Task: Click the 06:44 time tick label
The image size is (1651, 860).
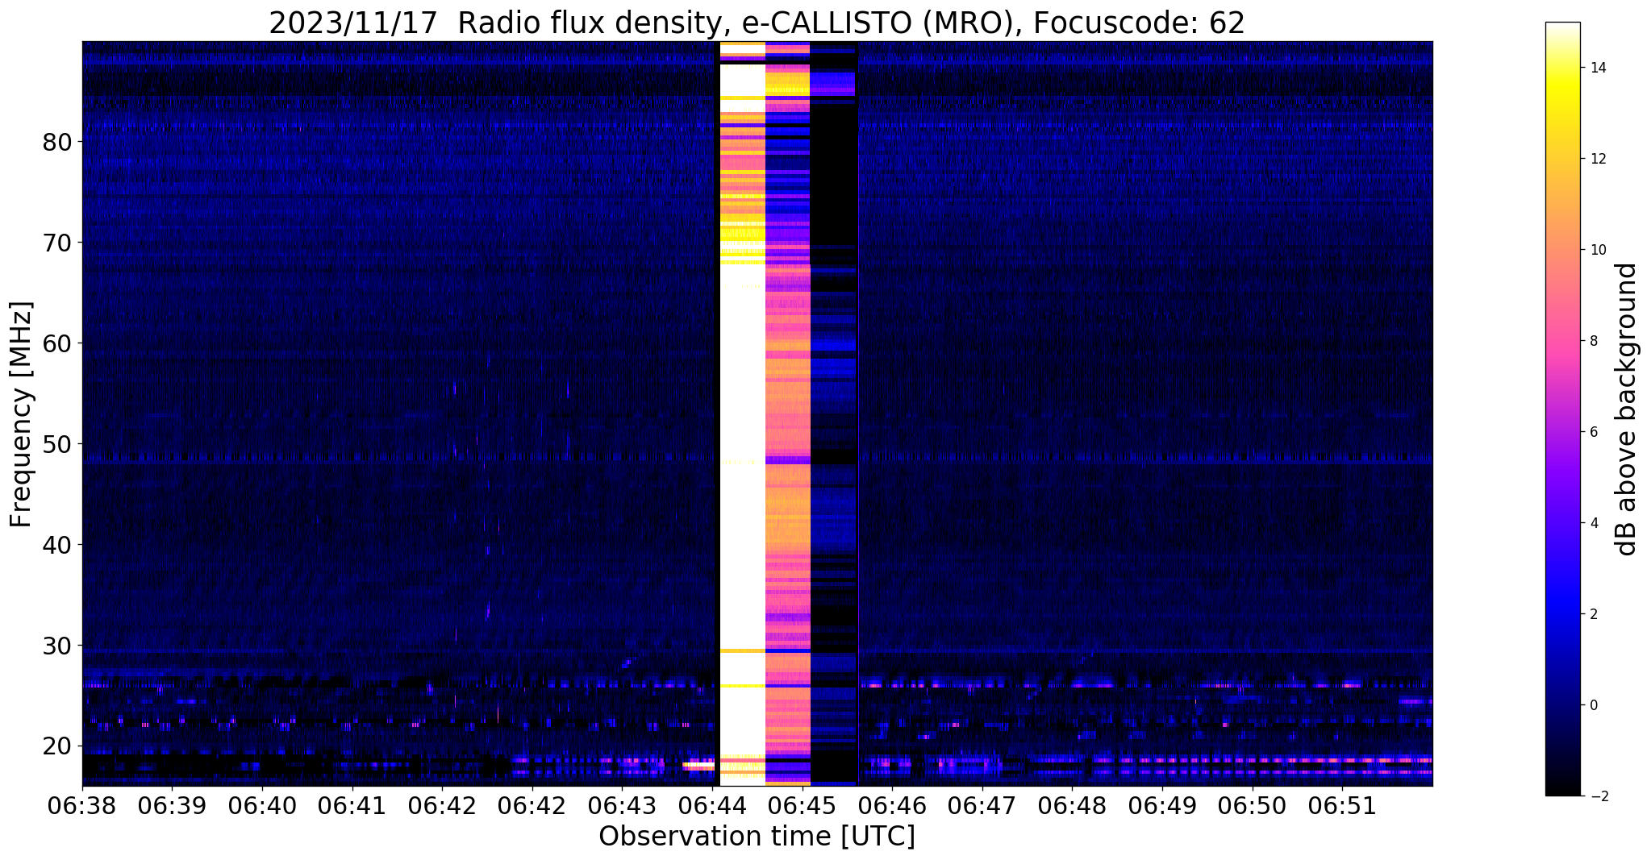Action: (712, 805)
